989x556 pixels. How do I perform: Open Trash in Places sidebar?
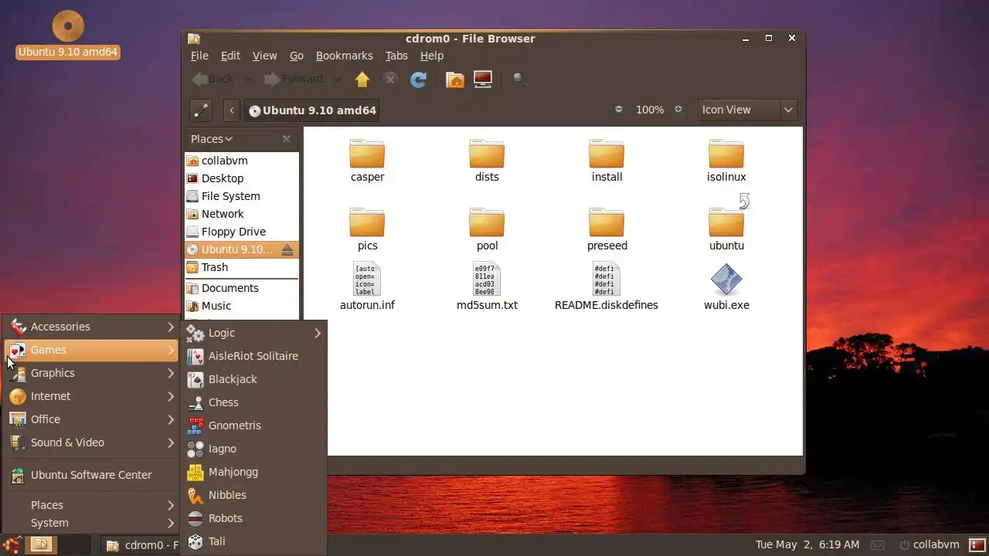241,267
